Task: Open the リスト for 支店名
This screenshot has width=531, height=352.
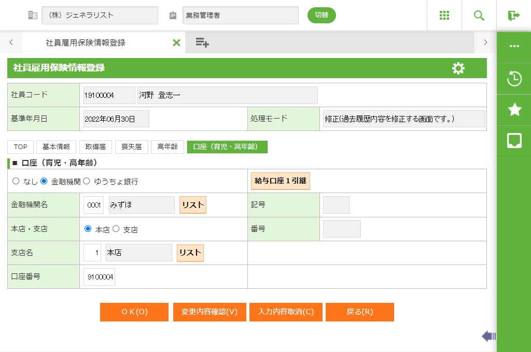Action: click(190, 253)
